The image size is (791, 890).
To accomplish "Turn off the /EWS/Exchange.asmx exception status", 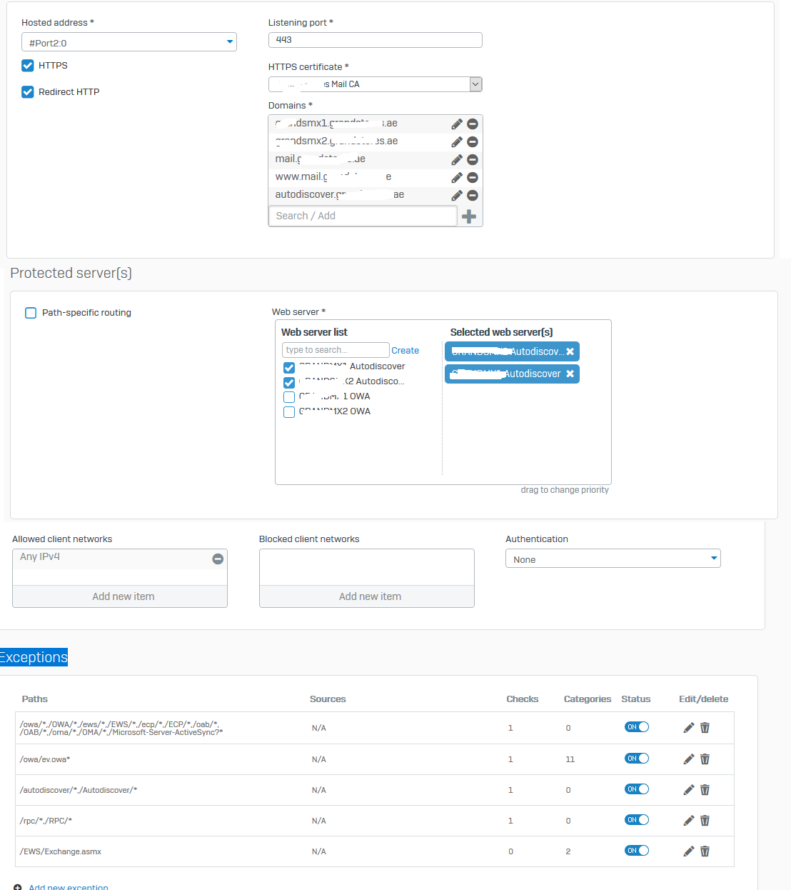I will coord(637,851).
